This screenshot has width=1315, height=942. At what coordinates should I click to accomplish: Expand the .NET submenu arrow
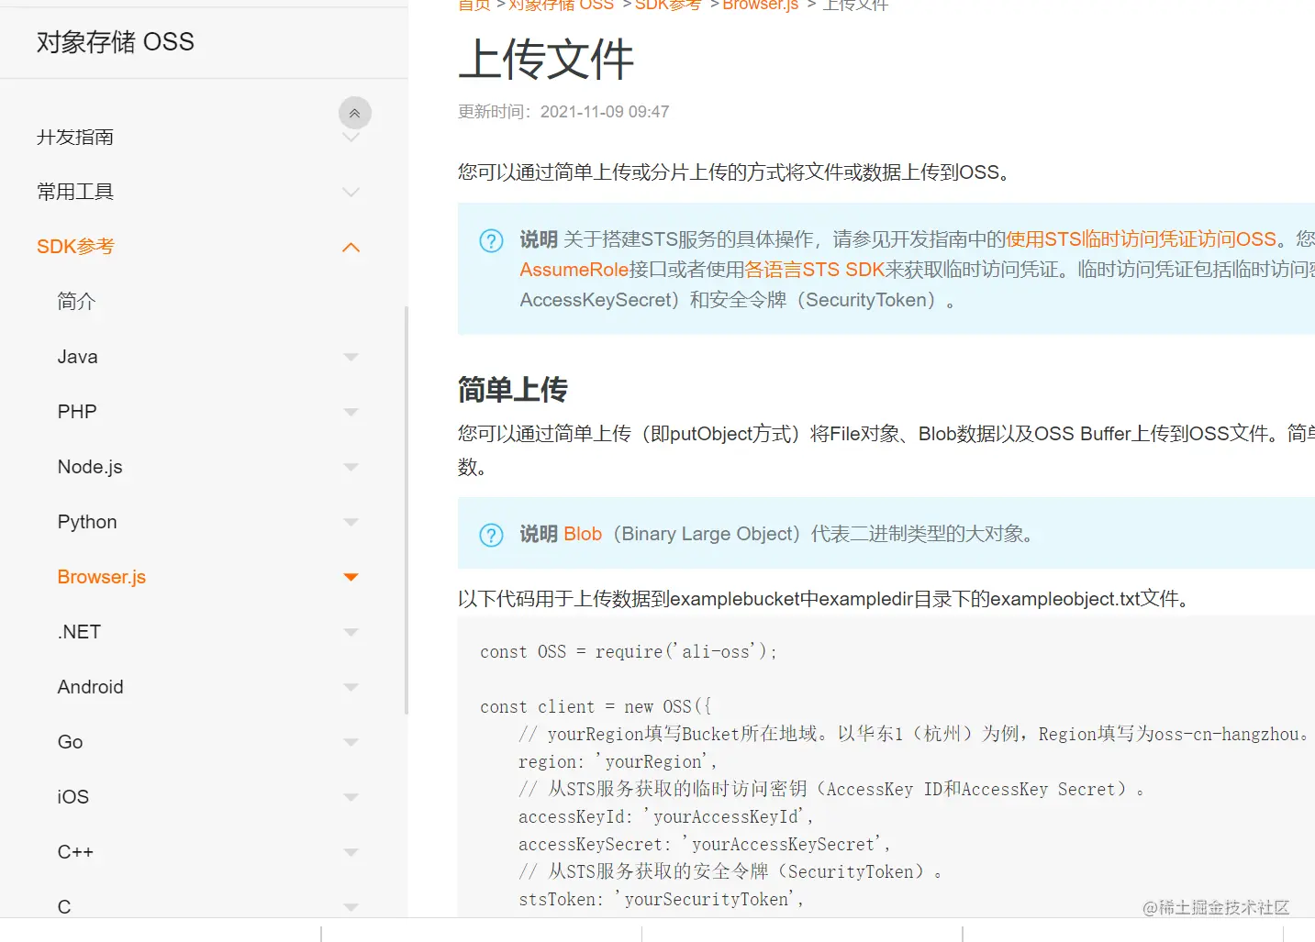tap(351, 632)
